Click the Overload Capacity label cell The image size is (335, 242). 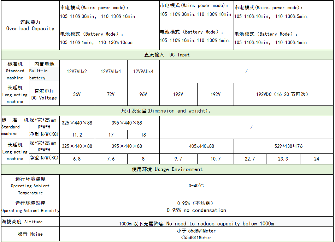[30, 25]
